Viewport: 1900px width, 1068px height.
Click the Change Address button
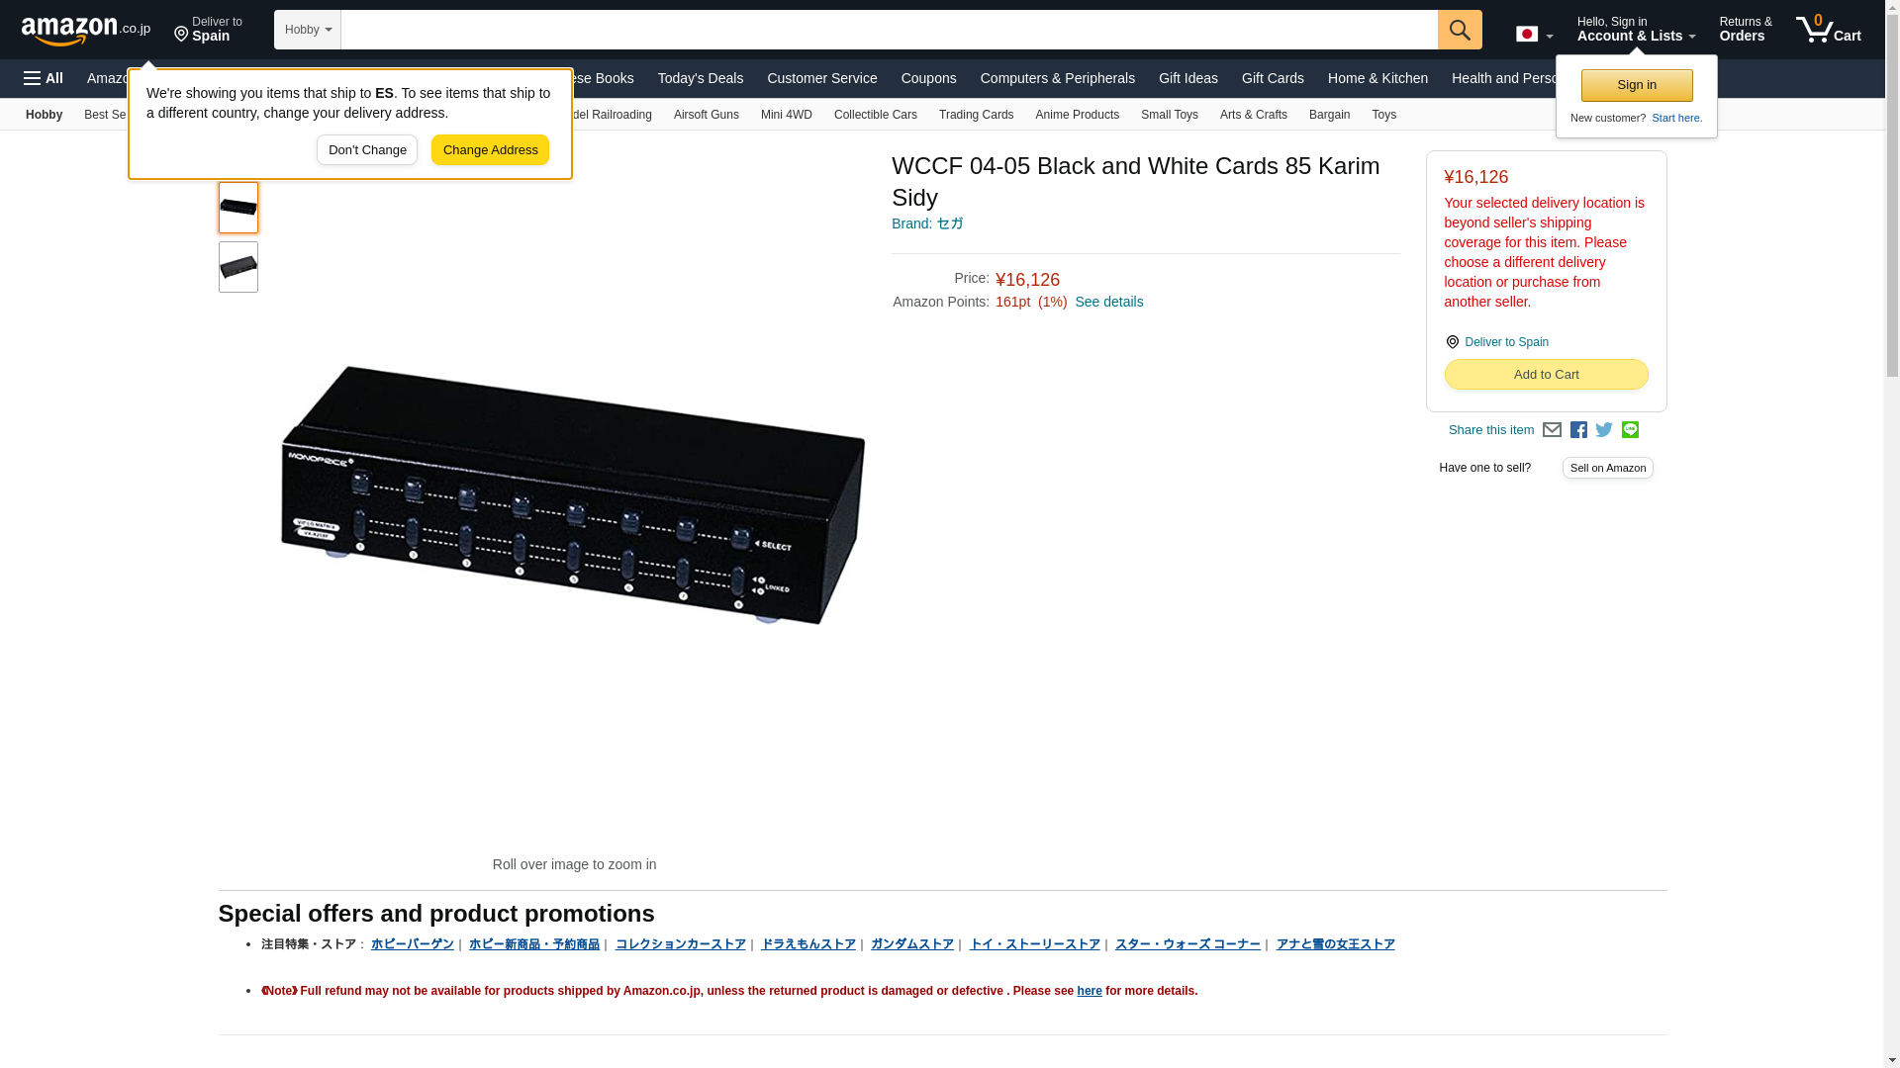pyautogui.click(x=490, y=150)
